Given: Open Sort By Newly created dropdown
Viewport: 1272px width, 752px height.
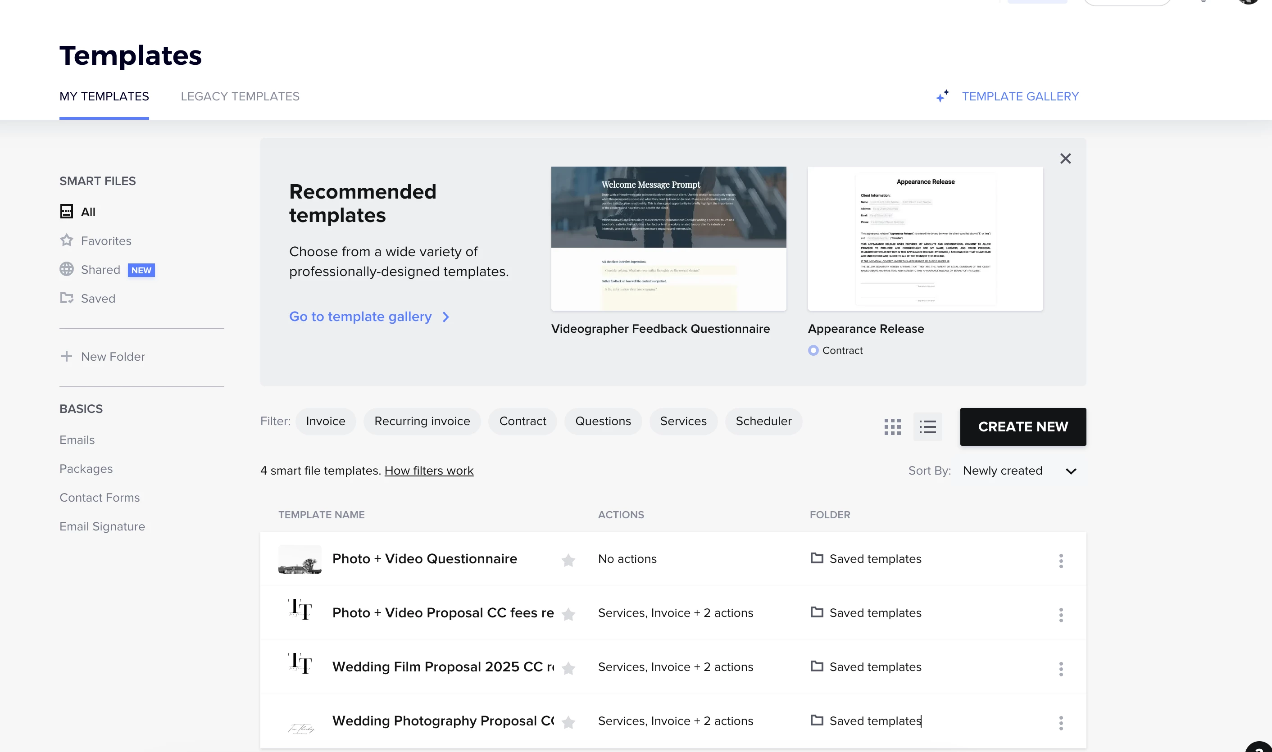Looking at the screenshot, I should tap(1018, 471).
